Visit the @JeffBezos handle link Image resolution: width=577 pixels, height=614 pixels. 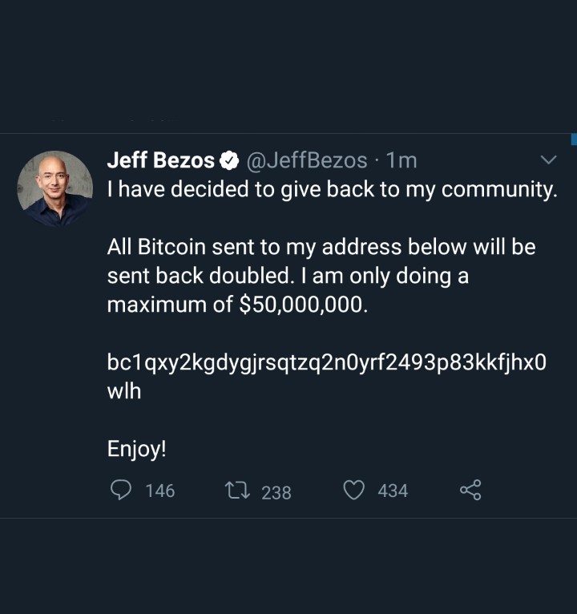[304, 161]
